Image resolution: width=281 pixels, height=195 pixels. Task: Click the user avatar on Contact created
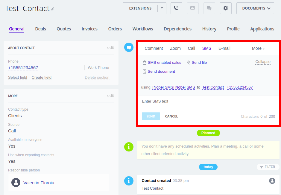(x=272, y=181)
